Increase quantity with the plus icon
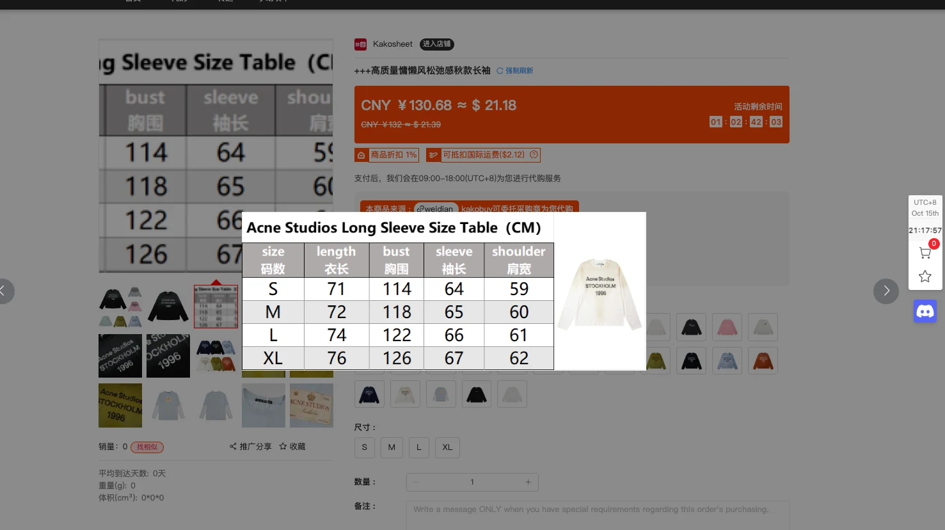This screenshot has height=530, width=945. tap(528, 482)
